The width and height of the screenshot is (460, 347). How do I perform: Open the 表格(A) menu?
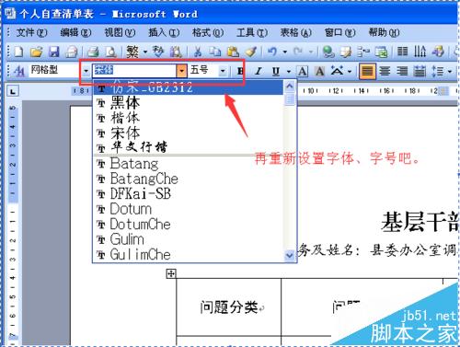(x=295, y=32)
